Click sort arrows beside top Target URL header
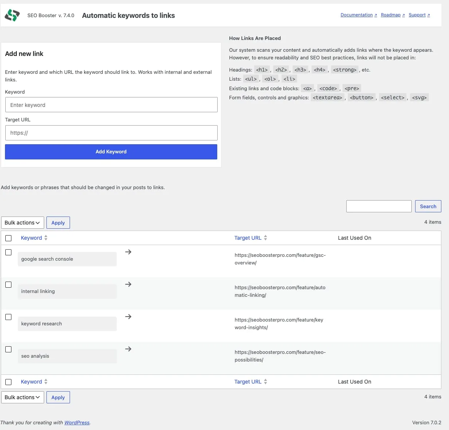 266,237
